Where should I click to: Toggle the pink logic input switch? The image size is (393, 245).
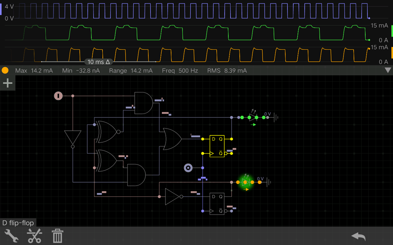(58, 96)
